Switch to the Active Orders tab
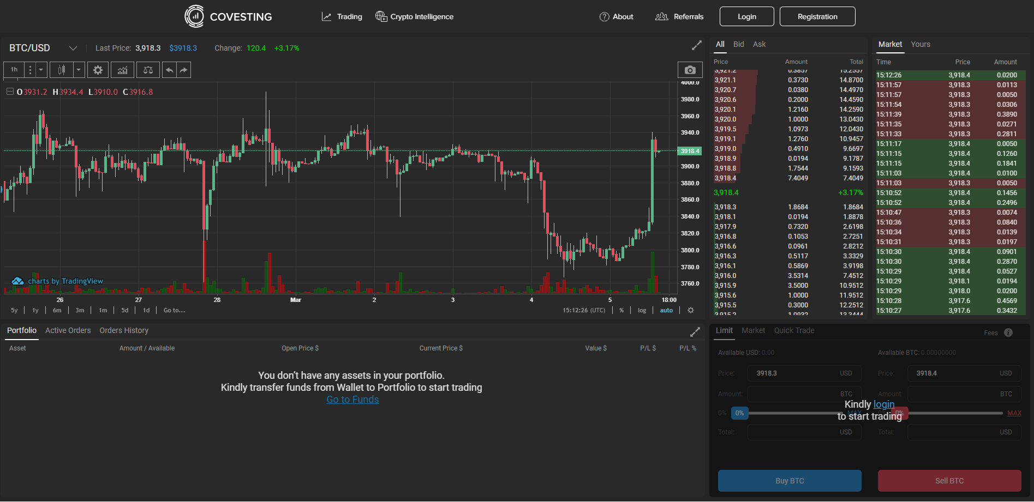The height and width of the screenshot is (502, 1034). pyautogui.click(x=68, y=330)
